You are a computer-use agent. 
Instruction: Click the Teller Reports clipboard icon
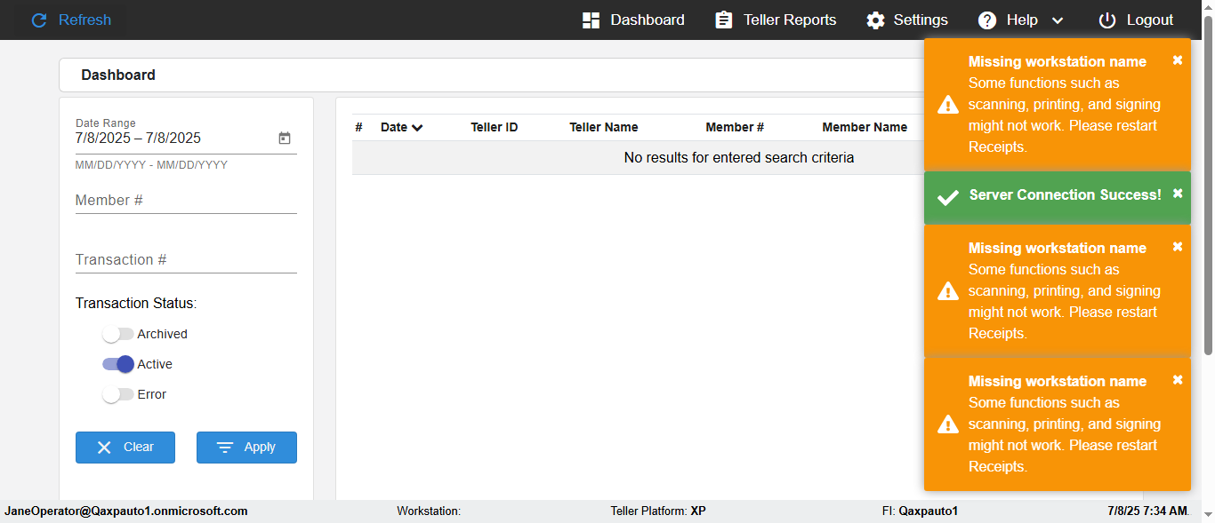724,20
